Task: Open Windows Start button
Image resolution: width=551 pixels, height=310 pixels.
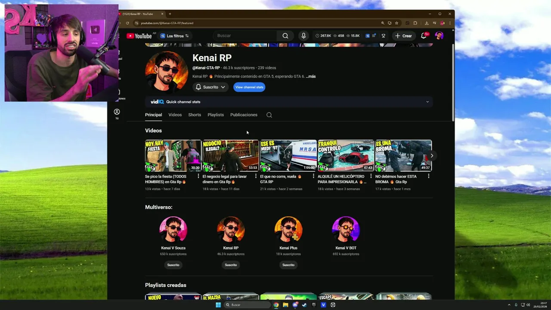Action: click(218, 305)
